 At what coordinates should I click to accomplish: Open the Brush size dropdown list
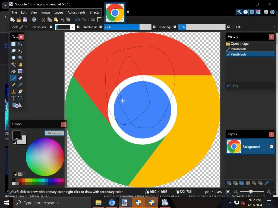pyautogui.click(x=72, y=27)
